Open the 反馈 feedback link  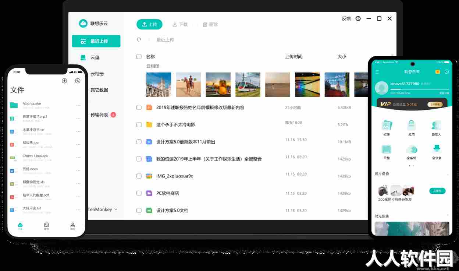(346, 18)
